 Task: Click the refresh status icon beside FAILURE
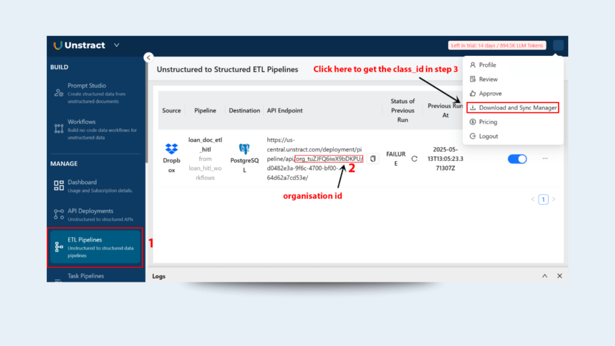[x=414, y=159]
